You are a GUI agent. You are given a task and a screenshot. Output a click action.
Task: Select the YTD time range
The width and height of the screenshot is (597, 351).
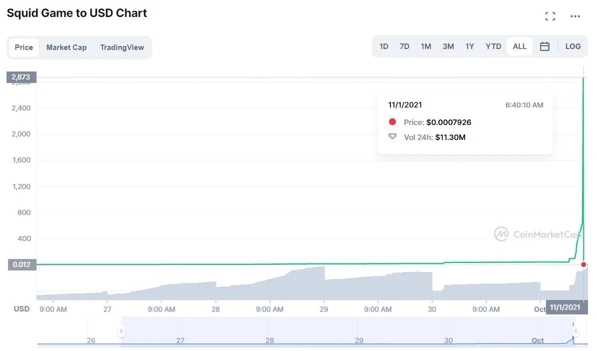(x=493, y=46)
